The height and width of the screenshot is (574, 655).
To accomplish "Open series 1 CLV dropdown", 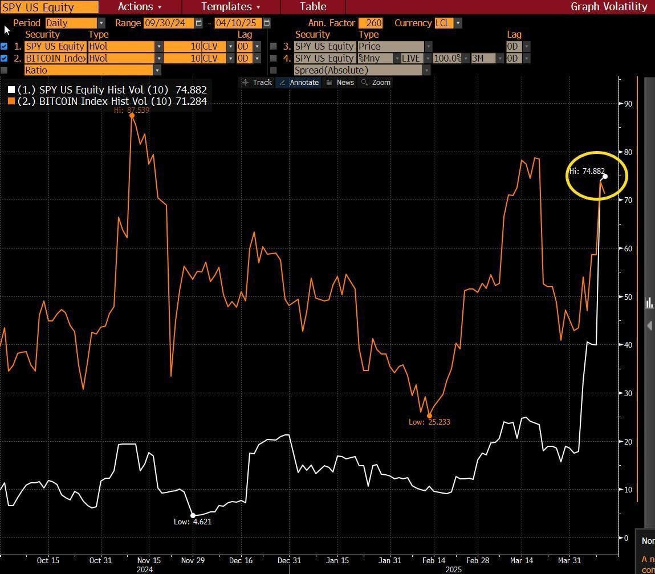I will 230,46.
